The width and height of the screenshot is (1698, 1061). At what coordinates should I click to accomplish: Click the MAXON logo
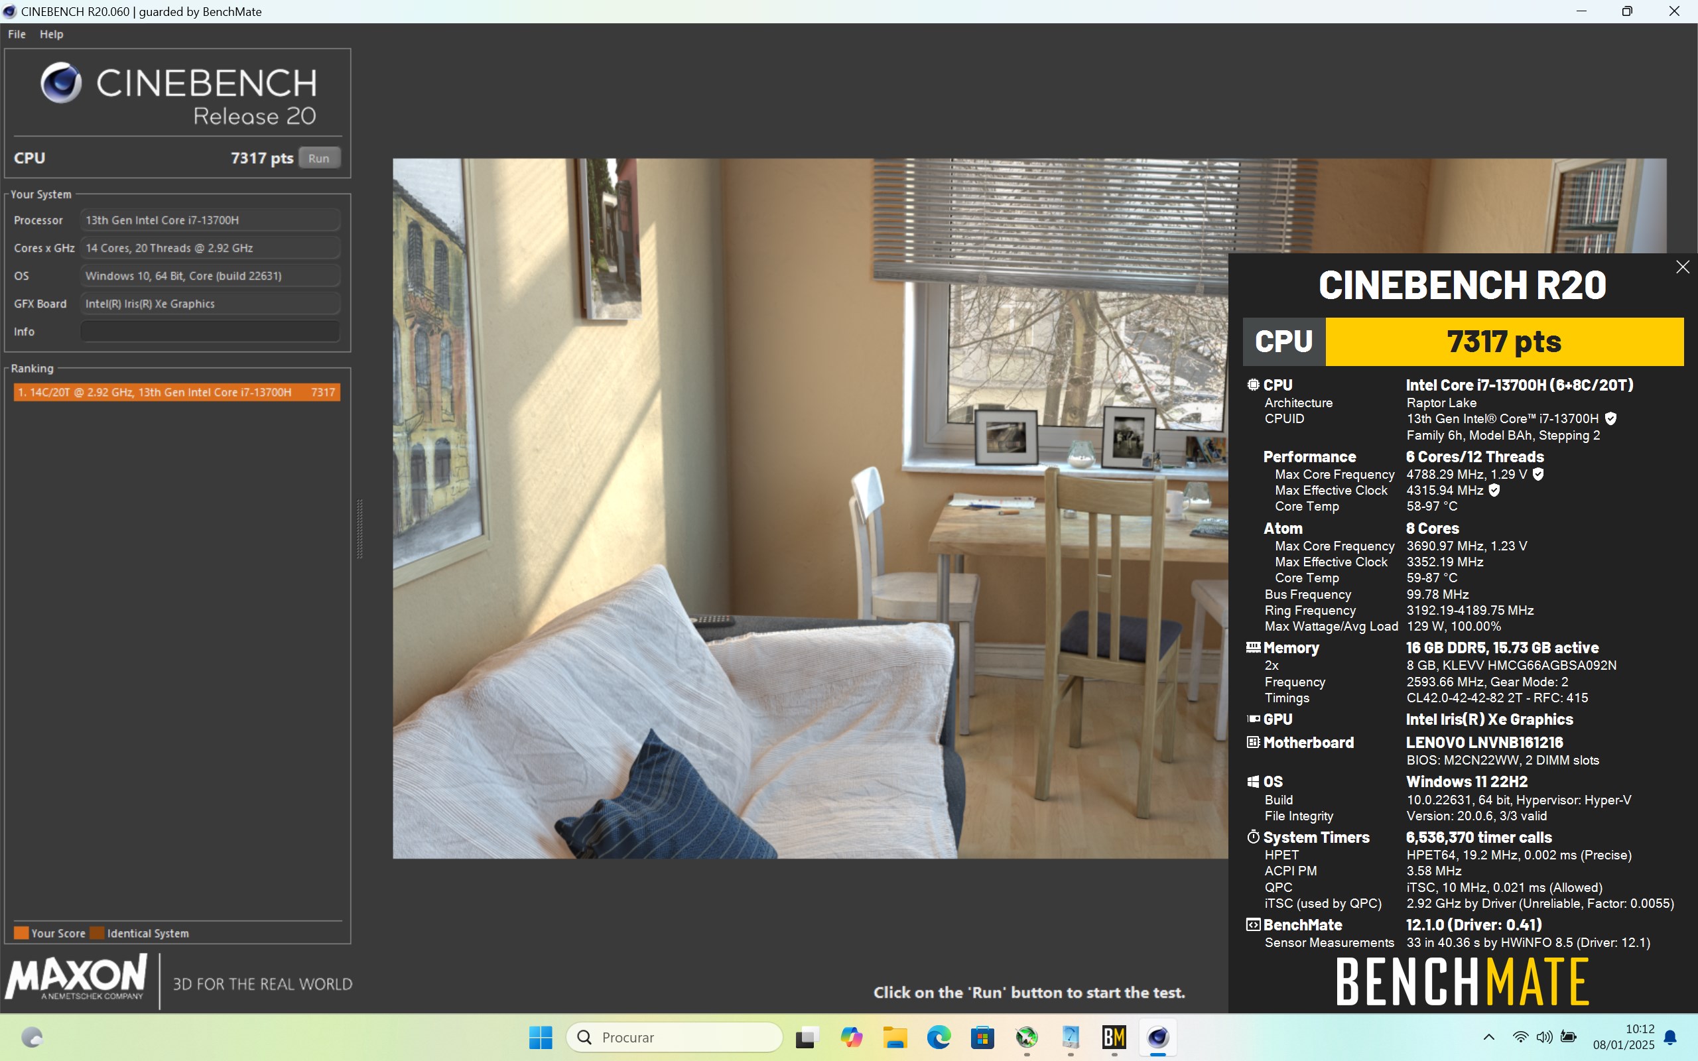[76, 977]
